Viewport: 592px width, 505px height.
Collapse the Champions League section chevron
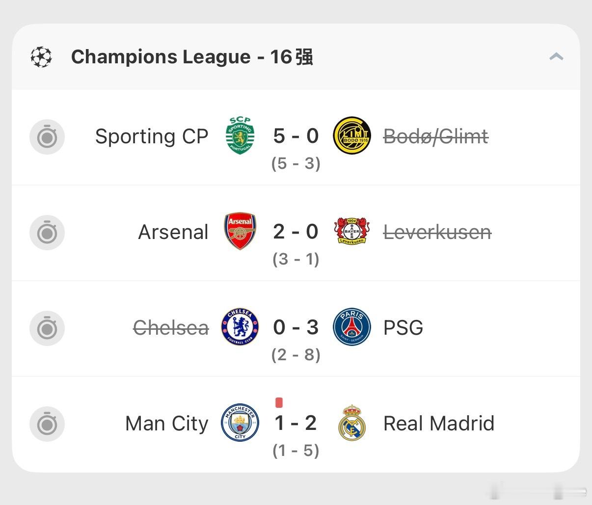tap(556, 57)
